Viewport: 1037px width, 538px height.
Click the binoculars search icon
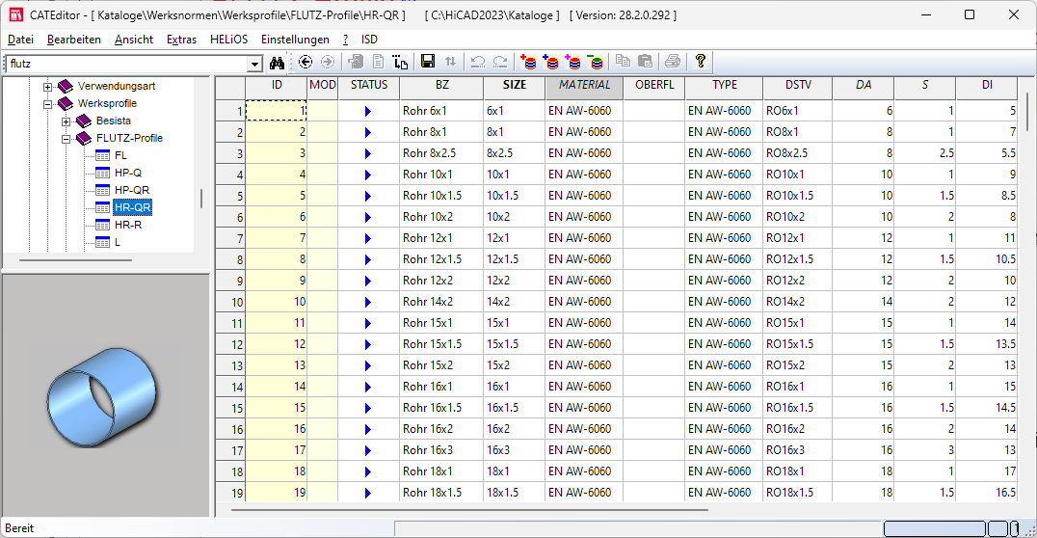pyautogui.click(x=278, y=62)
